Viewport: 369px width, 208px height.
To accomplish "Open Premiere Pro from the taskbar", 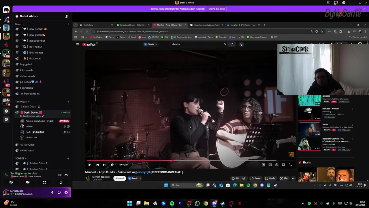I will pyautogui.click(x=180, y=203).
